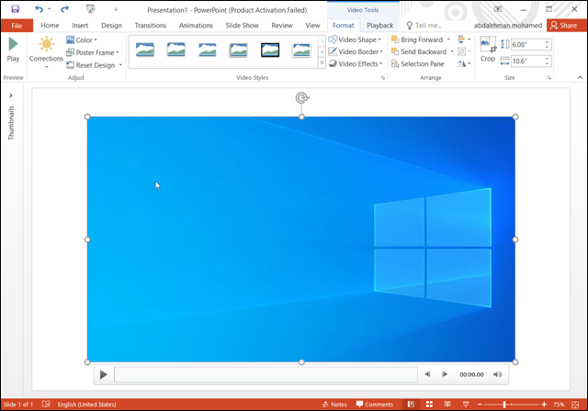Click the video width field showing 10.6"
The image size is (588, 411).
pos(527,61)
